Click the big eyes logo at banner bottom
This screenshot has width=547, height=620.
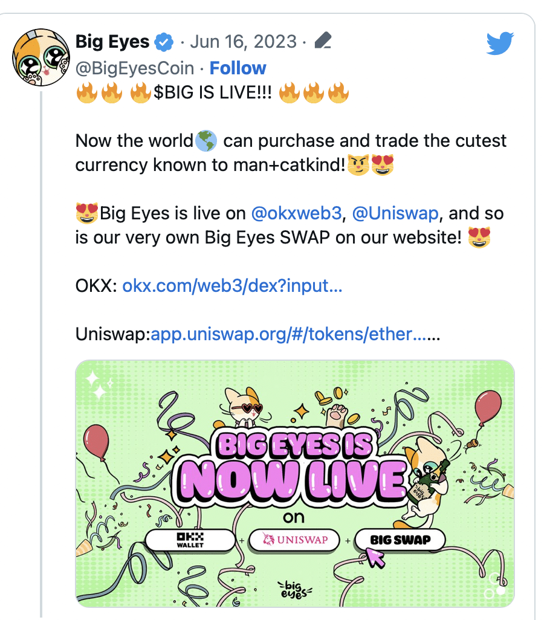pos(294,589)
